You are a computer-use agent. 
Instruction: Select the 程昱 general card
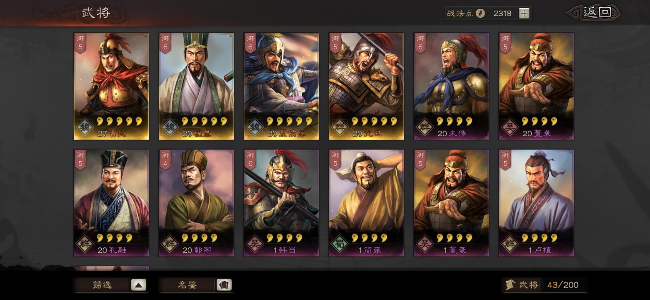point(196,86)
